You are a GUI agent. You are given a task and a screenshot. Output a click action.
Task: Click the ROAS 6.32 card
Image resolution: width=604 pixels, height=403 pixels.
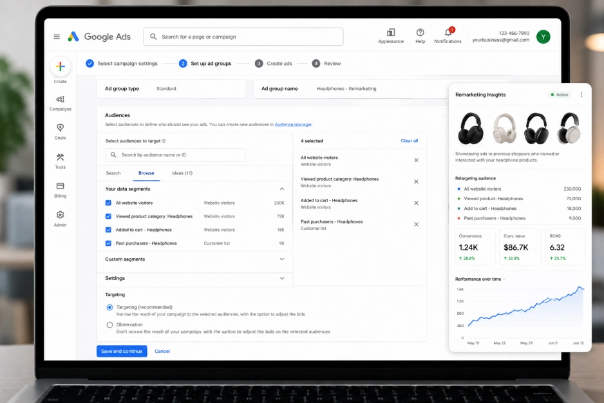[x=565, y=247]
